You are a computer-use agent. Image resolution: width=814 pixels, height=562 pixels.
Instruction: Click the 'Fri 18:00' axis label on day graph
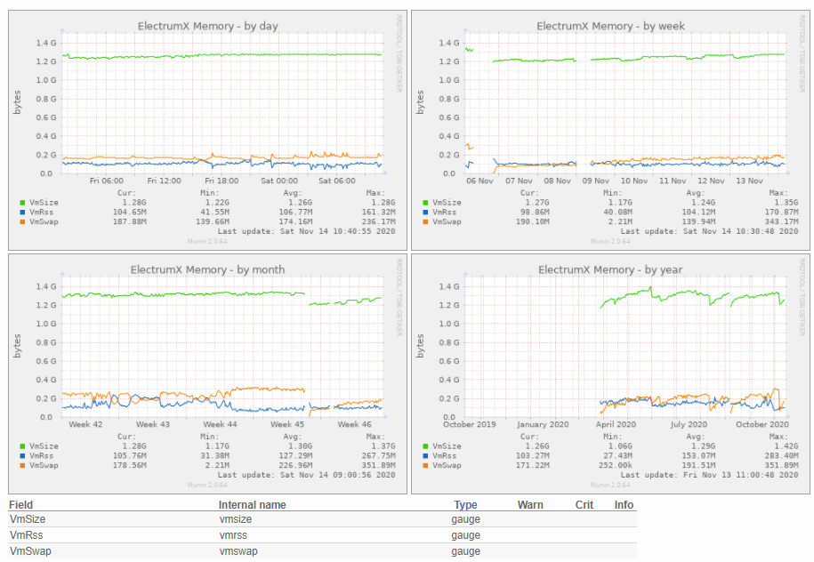(222, 181)
